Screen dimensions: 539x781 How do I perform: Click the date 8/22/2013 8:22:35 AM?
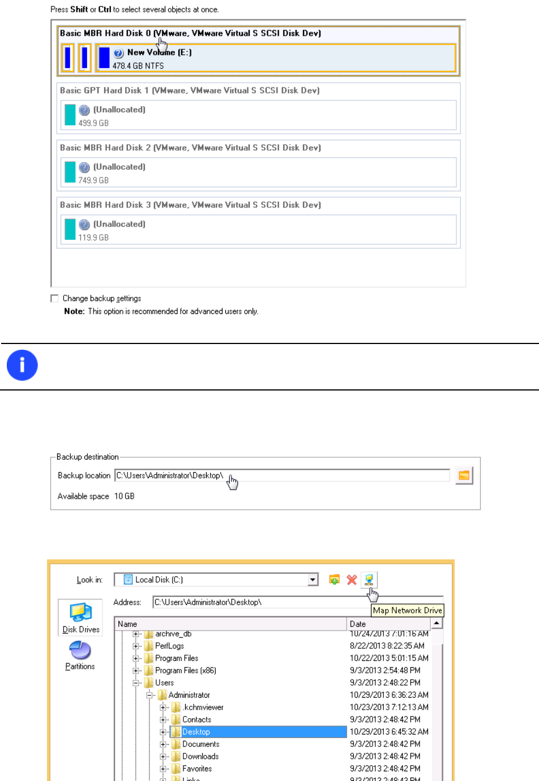point(387,646)
